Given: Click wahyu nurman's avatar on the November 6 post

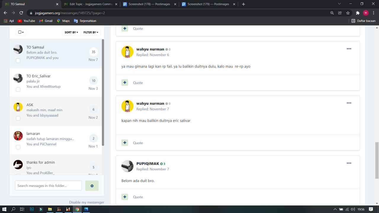Looking at the screenshot, I should [x=127, y=52].
